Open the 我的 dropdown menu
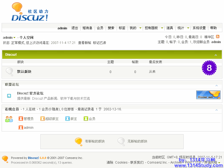Image resolution: width=224 pixels, height=168 pixels. coord(140,28)
